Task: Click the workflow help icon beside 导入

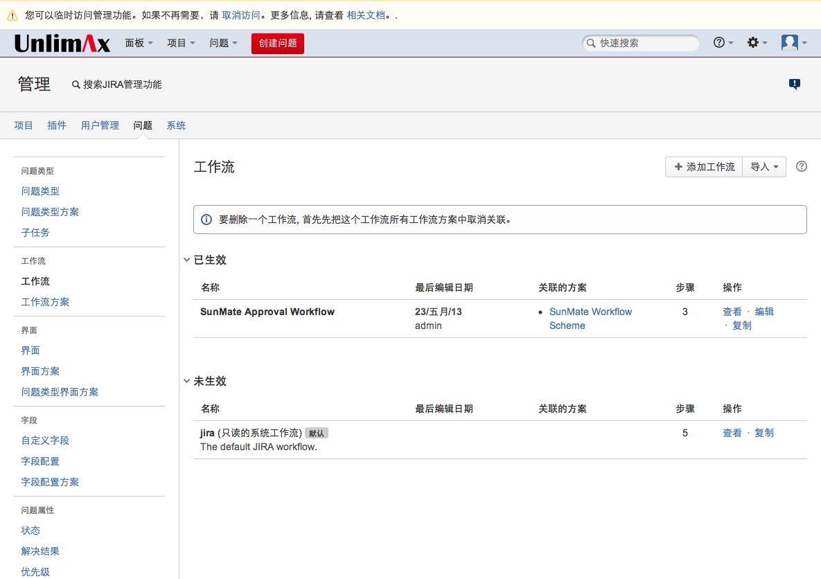Action: (802, 167)
